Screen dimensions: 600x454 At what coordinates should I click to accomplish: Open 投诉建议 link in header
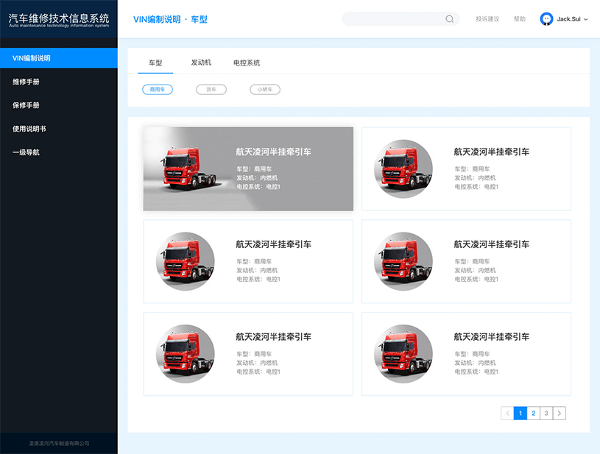487,19
